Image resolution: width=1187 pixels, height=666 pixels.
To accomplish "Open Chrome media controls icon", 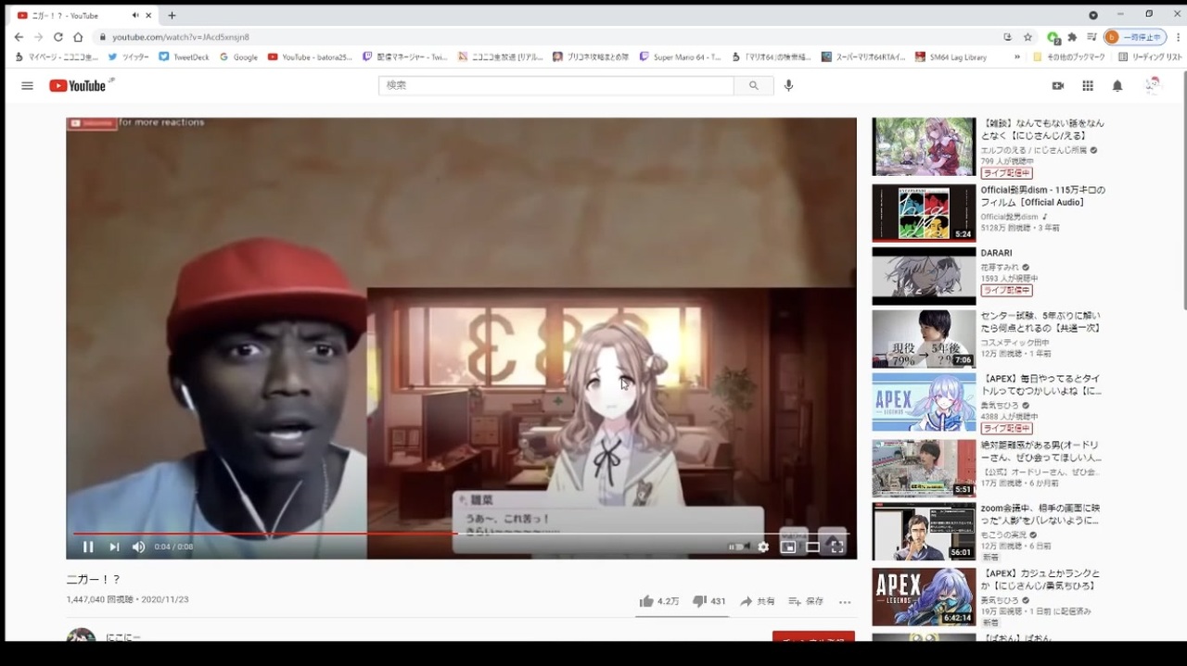I will point(1091,37).
